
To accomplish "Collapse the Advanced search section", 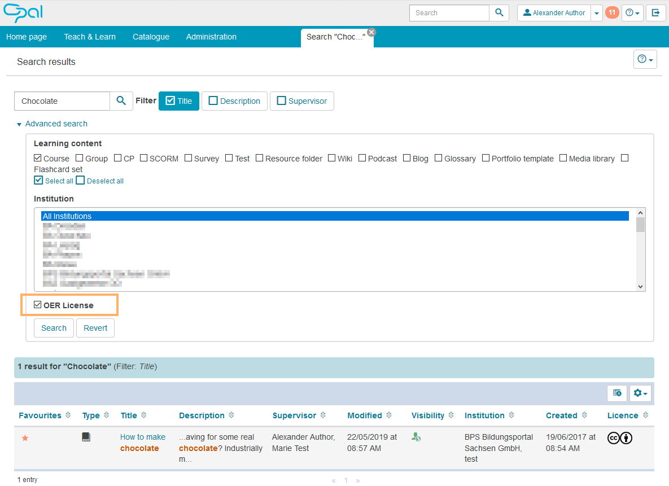I will click(x=52, y=124).
